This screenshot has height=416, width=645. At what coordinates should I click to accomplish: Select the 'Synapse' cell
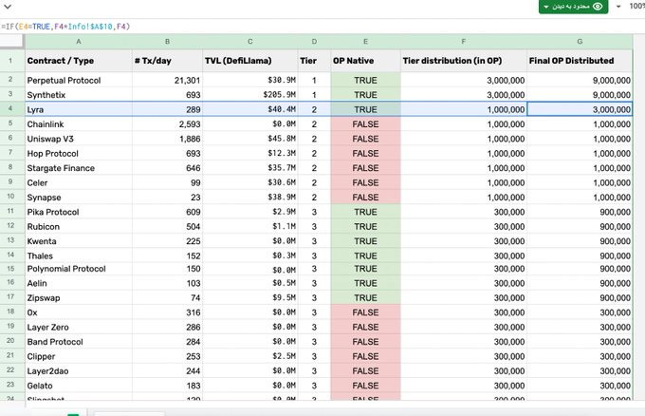coord(79,198)
